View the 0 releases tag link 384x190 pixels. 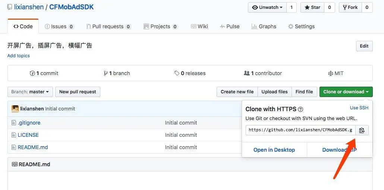tap(190, 73)
